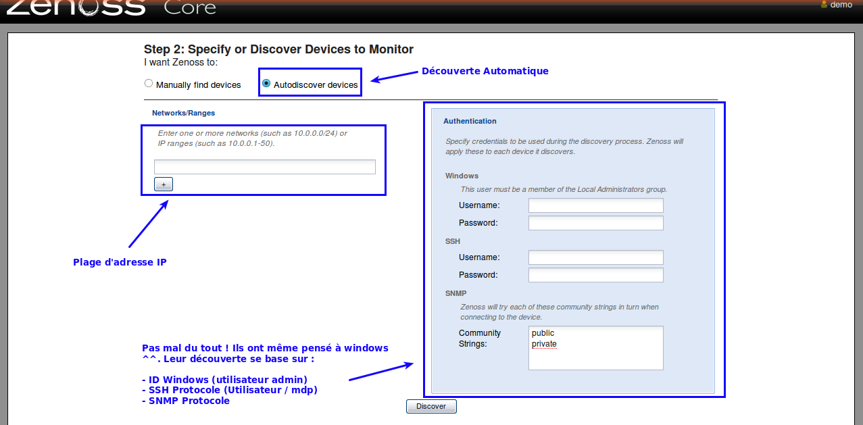The image size is (863, 425).
Task: Click the SSH Username field
Action: point(595,257)
